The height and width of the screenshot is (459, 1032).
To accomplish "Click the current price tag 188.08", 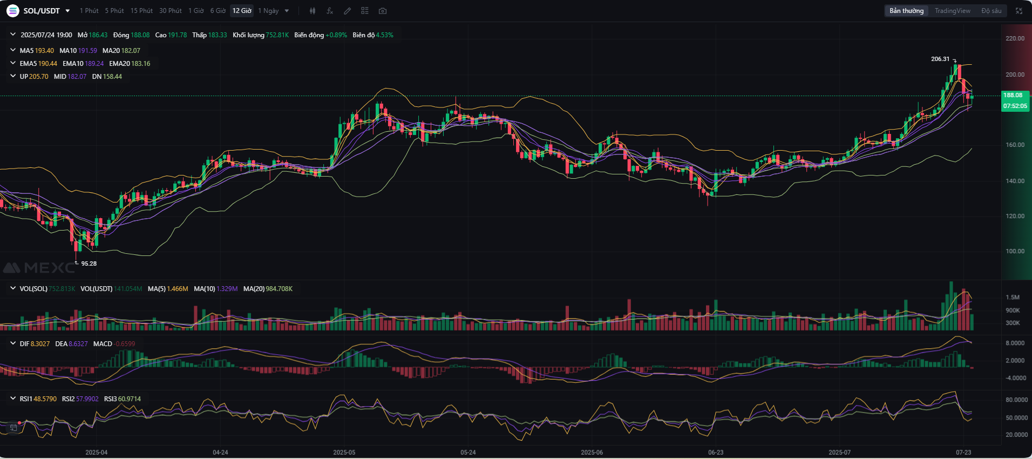I will tap(1013, 95).
